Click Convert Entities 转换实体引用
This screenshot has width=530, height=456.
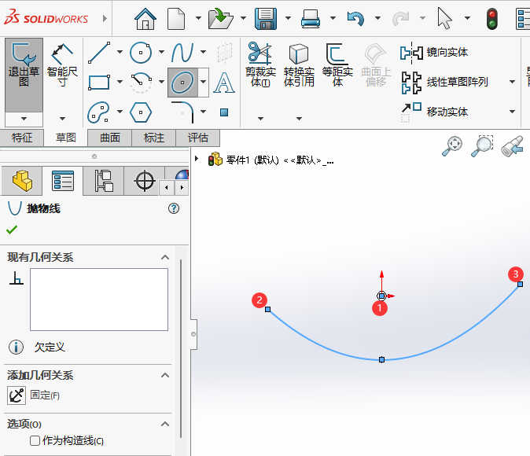point(299,64)
